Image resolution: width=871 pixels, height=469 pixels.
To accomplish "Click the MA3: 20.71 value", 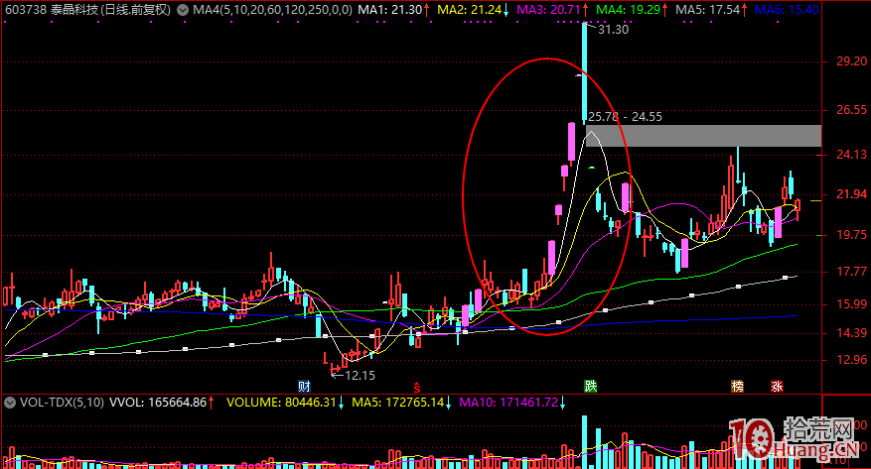I will click(x=549, y=10).
